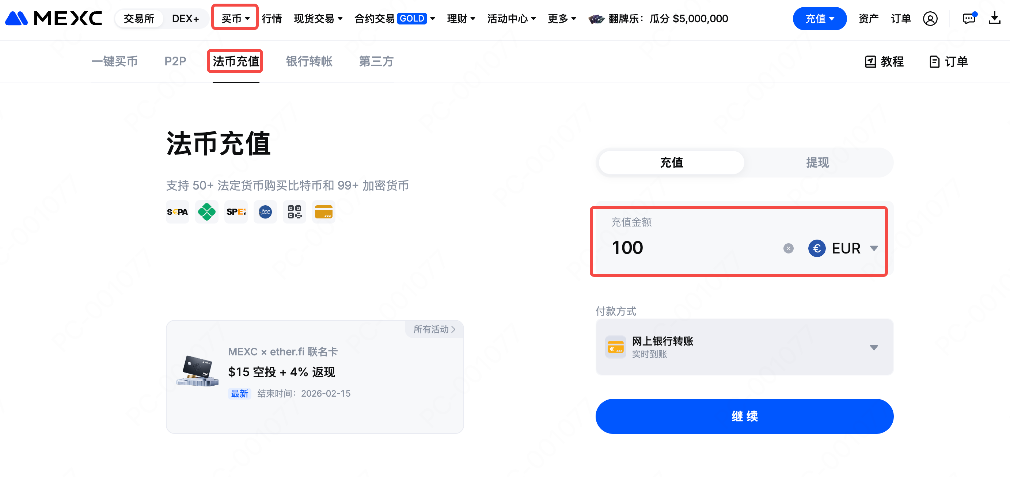Click the SEPA payment icon
Viewport: 1010px width, 477px height.
pos(177,212)
